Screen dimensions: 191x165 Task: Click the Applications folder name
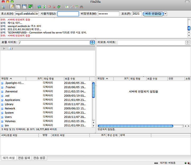[12, 100]
